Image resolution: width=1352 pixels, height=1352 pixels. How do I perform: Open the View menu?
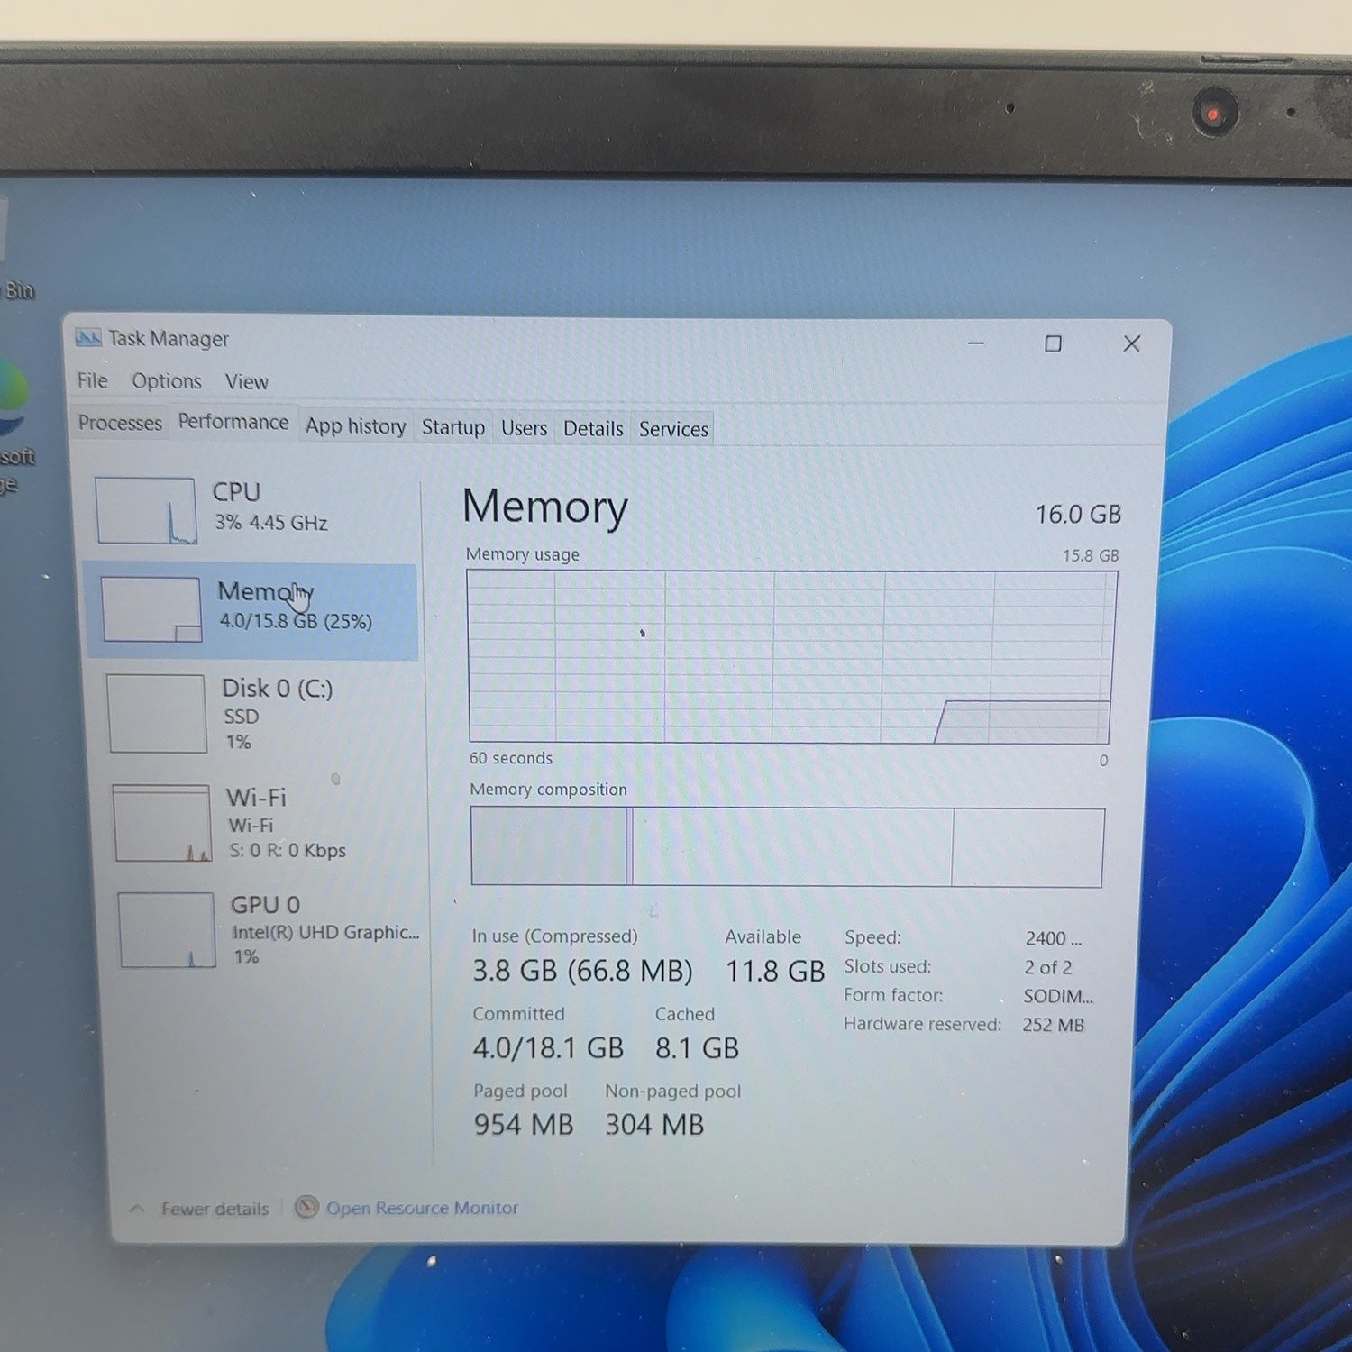click(x=246, y=382)
